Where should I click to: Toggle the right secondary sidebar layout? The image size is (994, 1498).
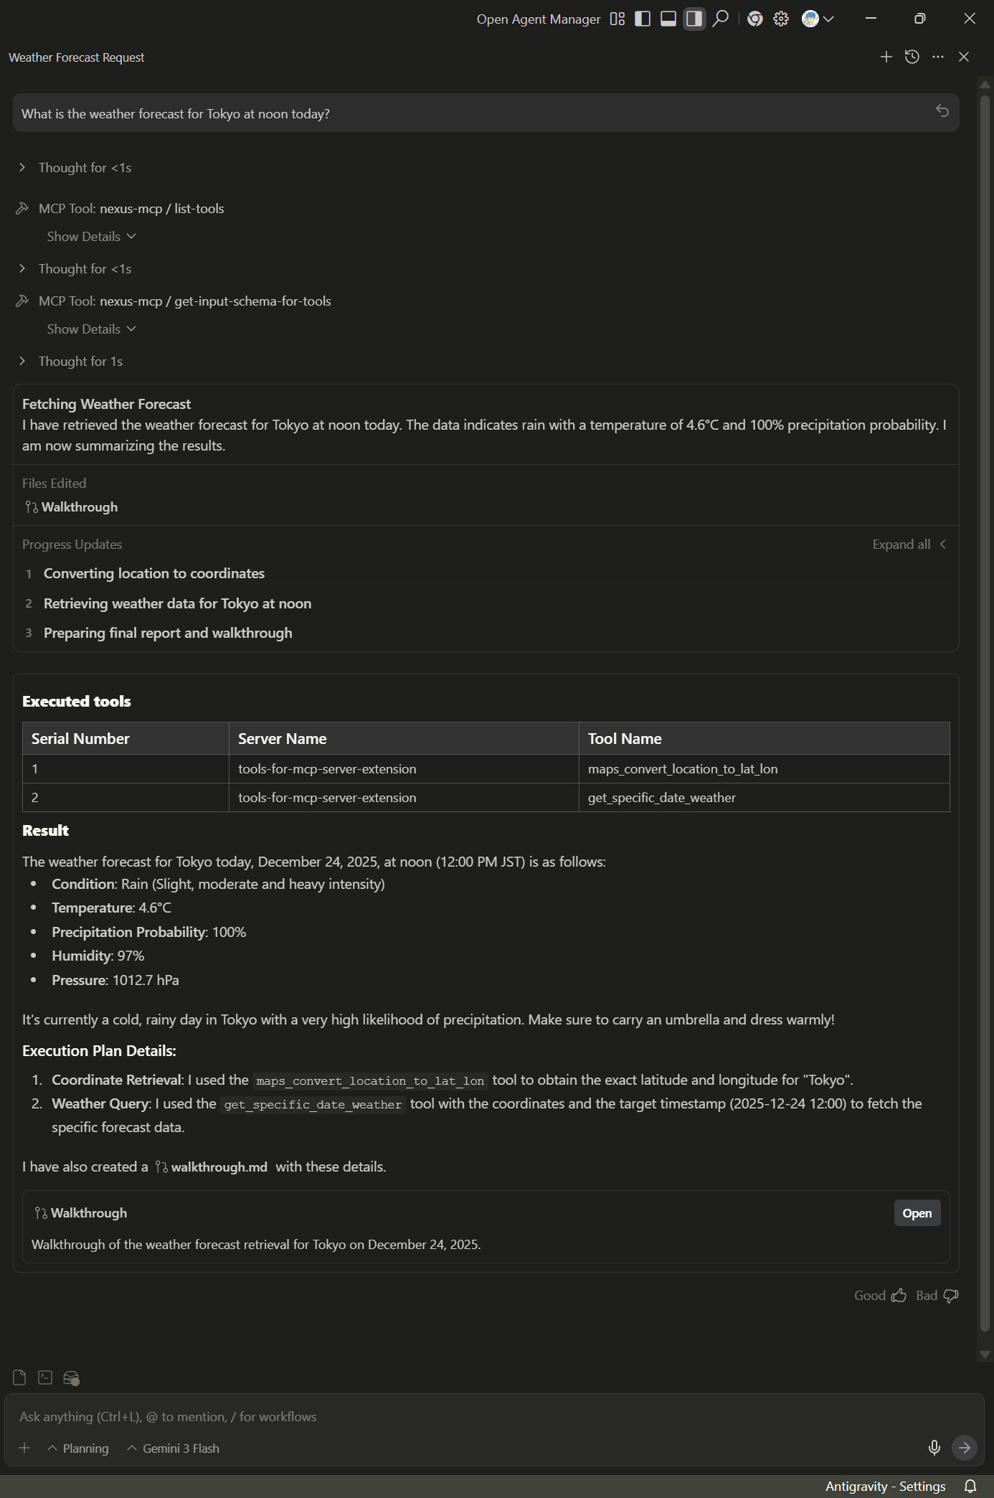tap(694, 19)
